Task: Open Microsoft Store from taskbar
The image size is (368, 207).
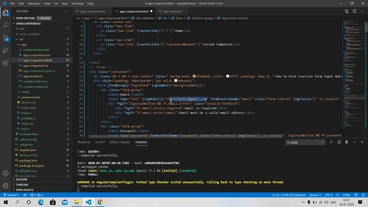Action: (53, 202)
